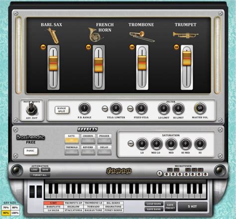Viewport: 236px width, 219px height.
Task: Toggle the Bari. Sax ON button
Action: pos(43,47)
